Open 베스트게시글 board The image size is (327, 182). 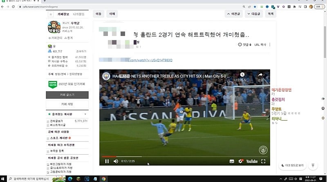point(58,125)
